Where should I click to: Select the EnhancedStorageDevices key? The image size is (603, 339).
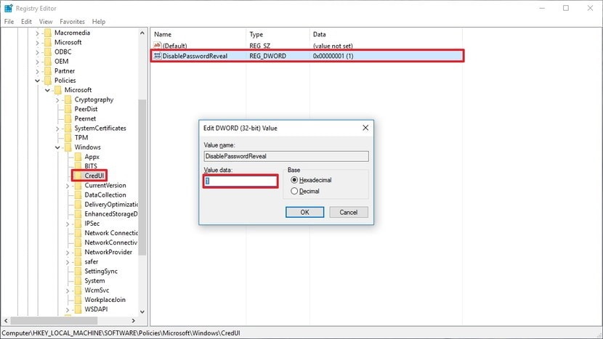(111, 214)
